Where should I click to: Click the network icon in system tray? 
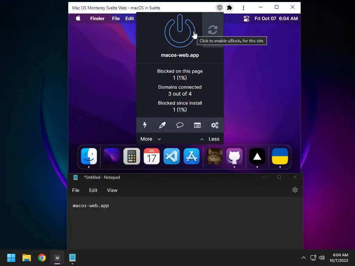click(313, 258)
